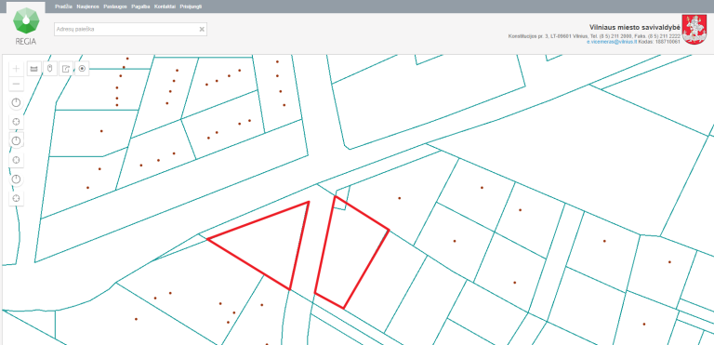Click the topmost clock-shaped map control

click(x=17, y=102)
